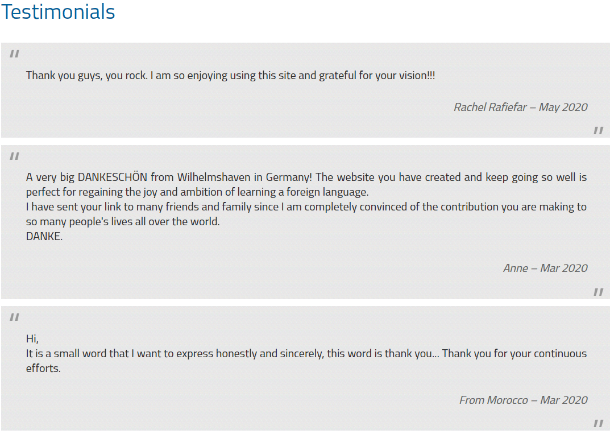Click the word 'efforts.' in last testimonial

tap(44, 368)
